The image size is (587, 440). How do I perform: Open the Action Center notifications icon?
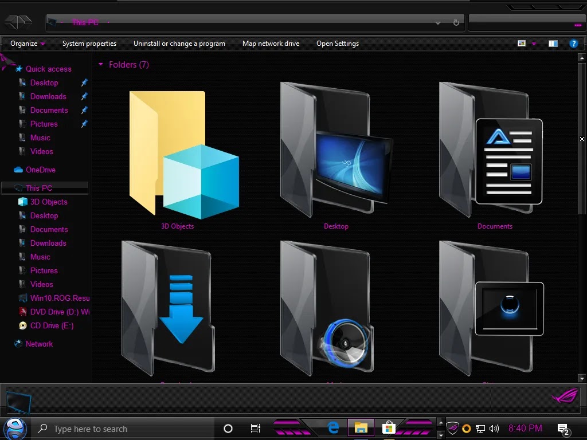tap(563, 430)
